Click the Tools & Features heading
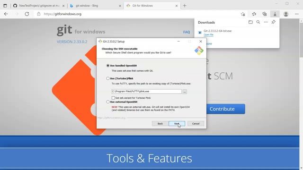This screenshot has height=170, width=303. [149, 158]
